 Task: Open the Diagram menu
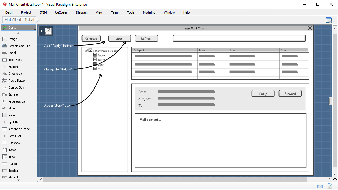tap(82, 12)
